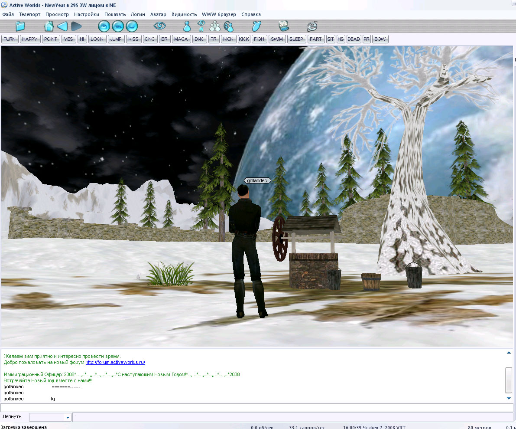
Task: Open the WWW браузер menu
Action: [219, 14]
